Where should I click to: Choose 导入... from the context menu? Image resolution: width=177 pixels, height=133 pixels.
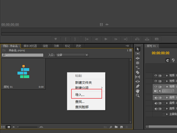coord(80,95)
